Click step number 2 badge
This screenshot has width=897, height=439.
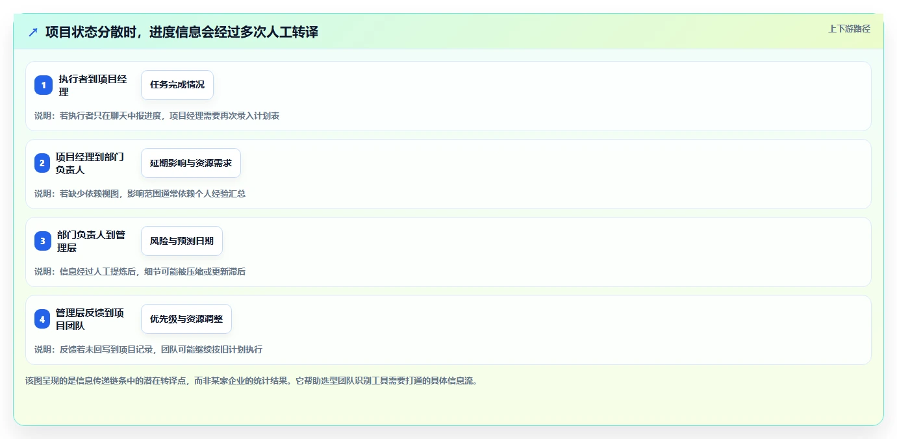(42, 163)
